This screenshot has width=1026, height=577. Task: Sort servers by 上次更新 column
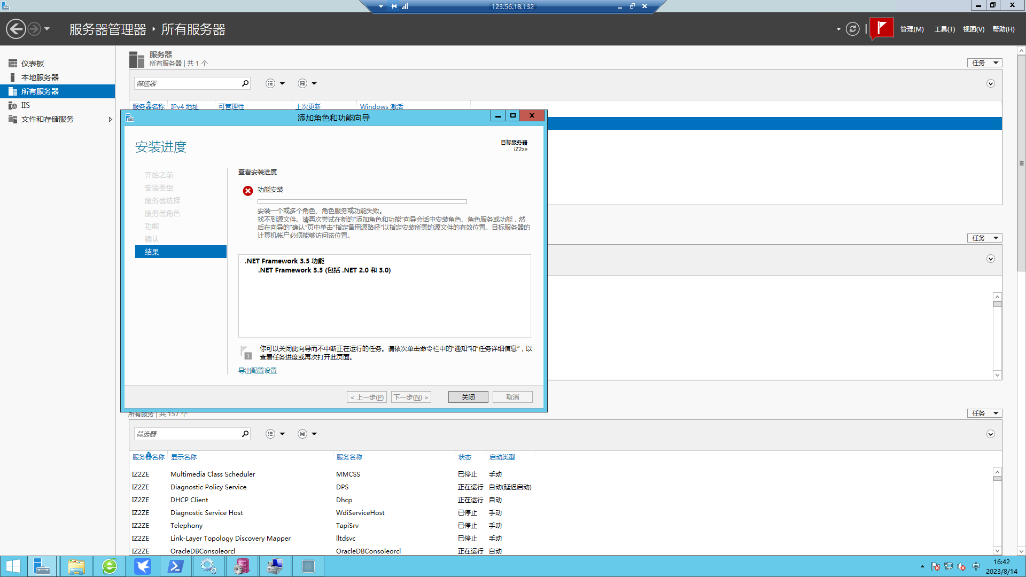click(x=308, y=107)
